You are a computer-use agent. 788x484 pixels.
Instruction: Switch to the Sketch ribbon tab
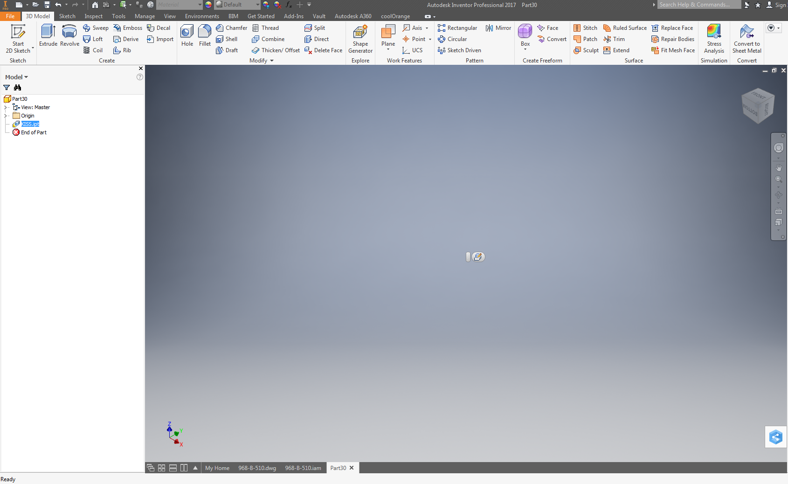click(67, 16)
